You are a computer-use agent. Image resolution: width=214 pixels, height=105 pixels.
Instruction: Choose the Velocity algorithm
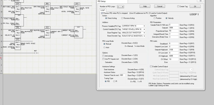(x=166, y=18)
